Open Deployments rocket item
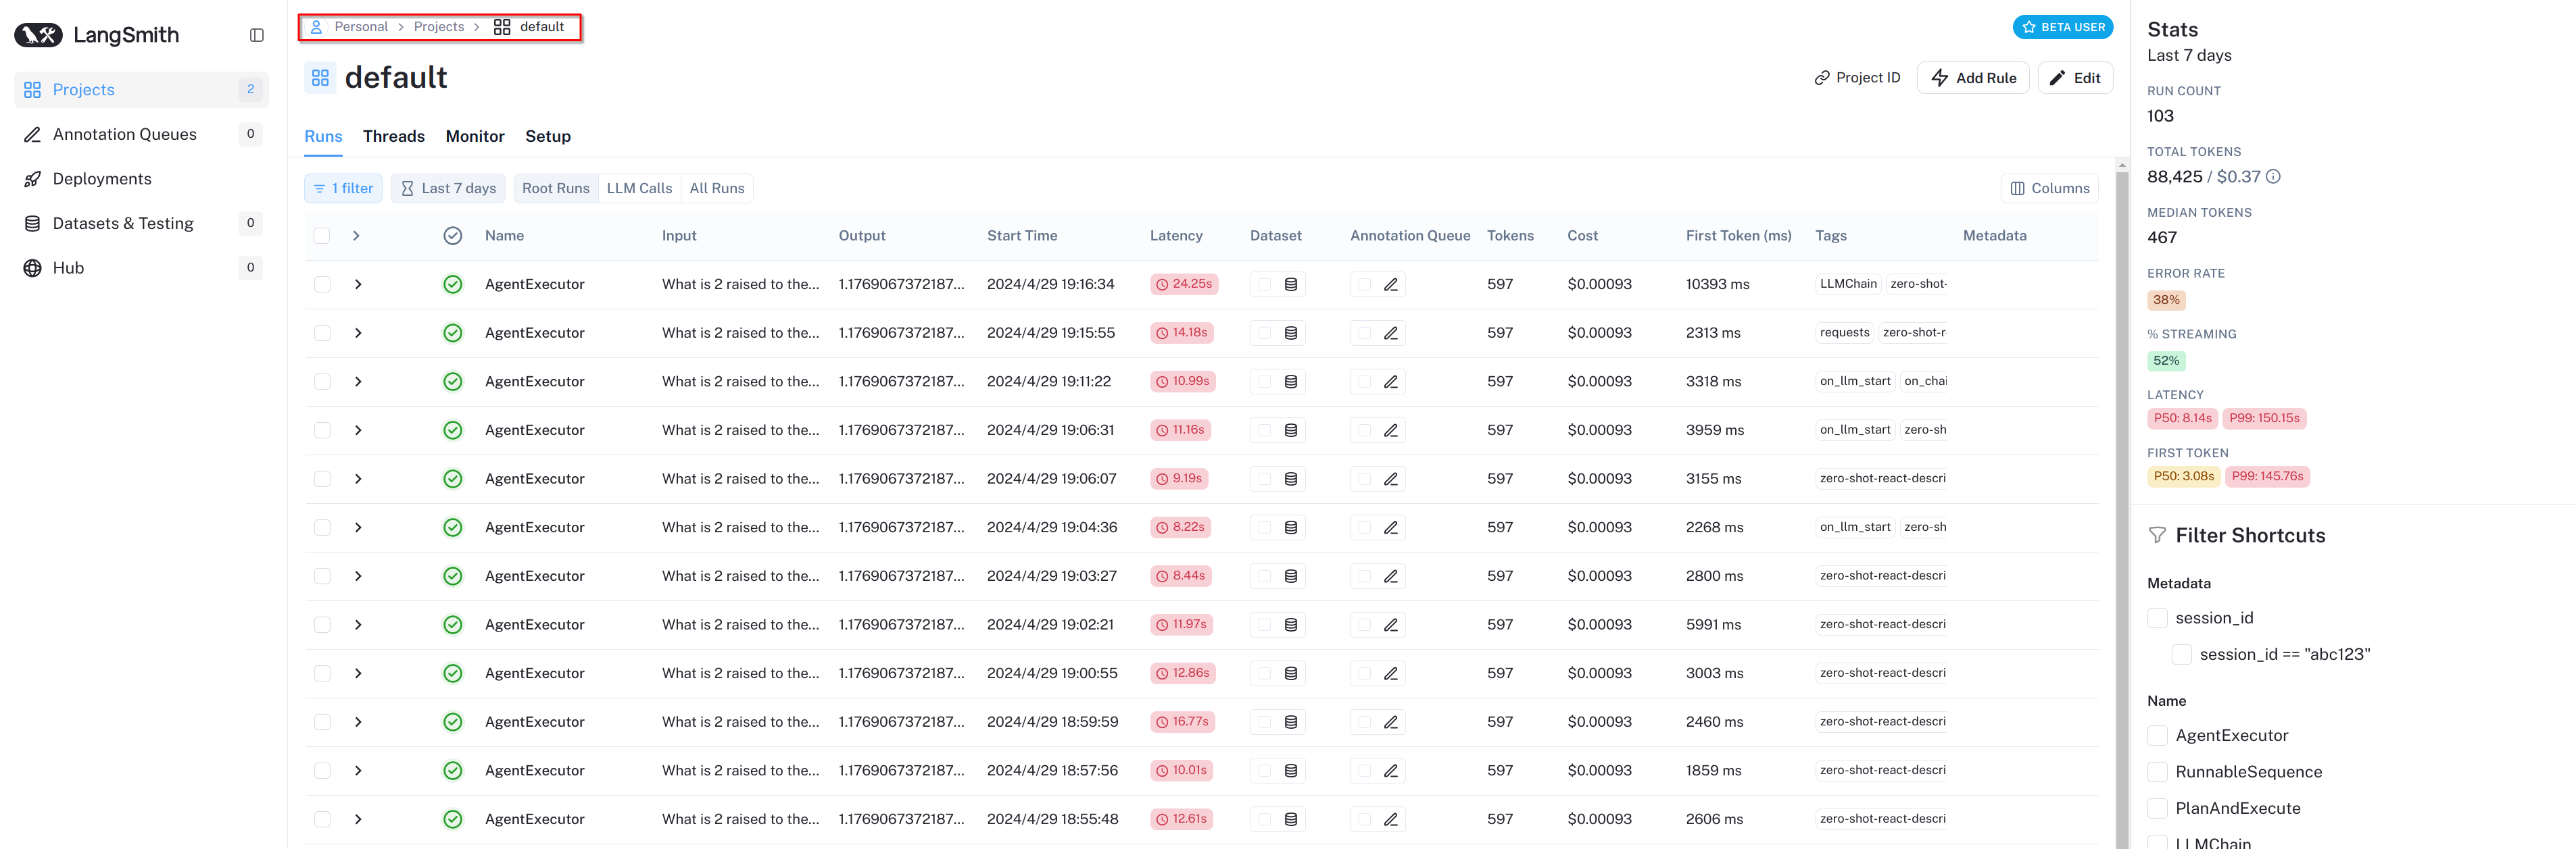This screenshot has width=2576, height=849. click(x=101, y=179)
